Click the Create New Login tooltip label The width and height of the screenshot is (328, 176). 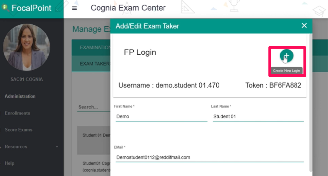(287, 71)
